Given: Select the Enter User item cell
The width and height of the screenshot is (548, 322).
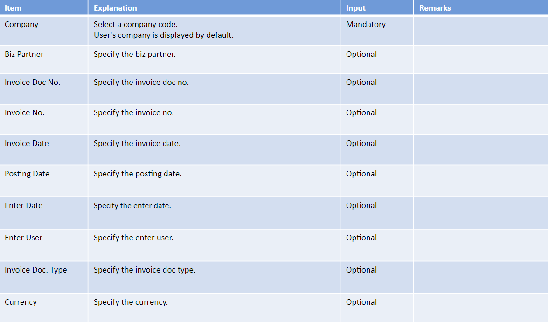Looking at the screenshot, I should coord(44,245).
